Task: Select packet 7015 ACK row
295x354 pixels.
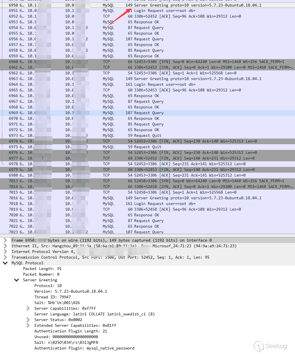Action: 147,192
